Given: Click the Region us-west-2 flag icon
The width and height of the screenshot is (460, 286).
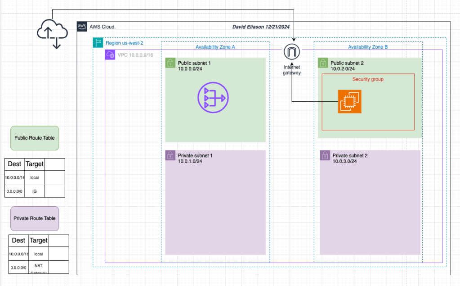Looking at the screenshot, I should click(98, 43).
